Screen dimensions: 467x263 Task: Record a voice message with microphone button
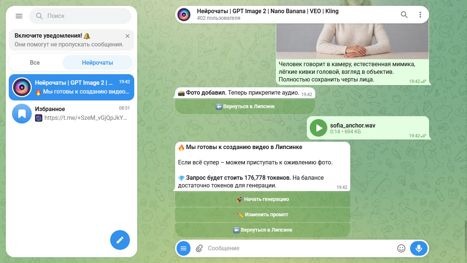pyautogui.click(x=419, y=248)
